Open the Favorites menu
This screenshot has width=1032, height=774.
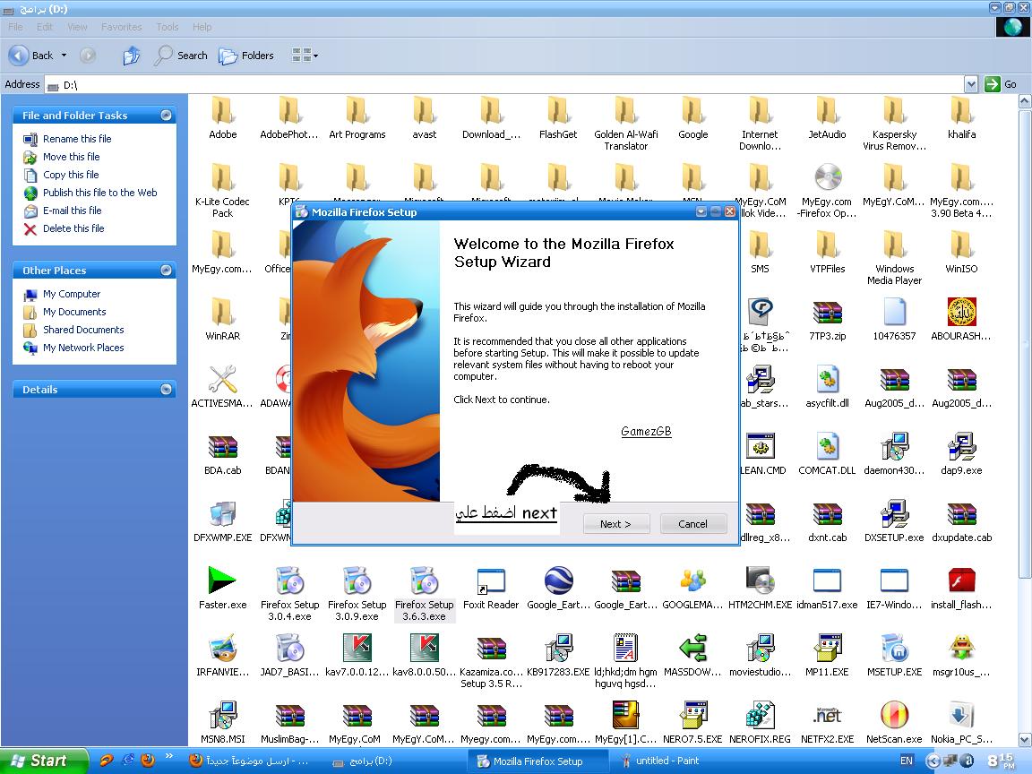[x=121, y=27]
